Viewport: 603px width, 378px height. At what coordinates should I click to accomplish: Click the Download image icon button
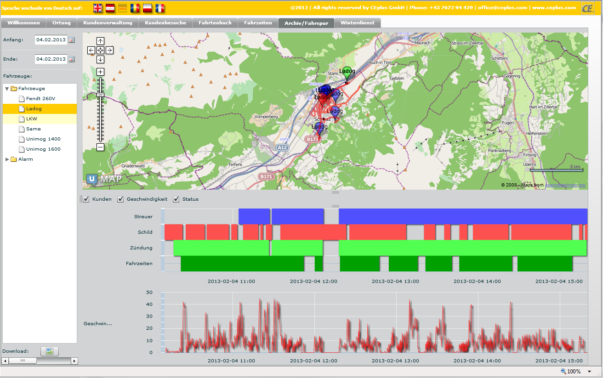point(50,351)
